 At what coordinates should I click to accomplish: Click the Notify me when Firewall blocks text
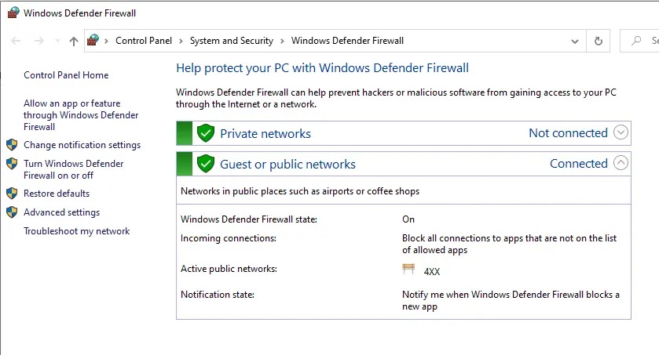click(511, 300)
